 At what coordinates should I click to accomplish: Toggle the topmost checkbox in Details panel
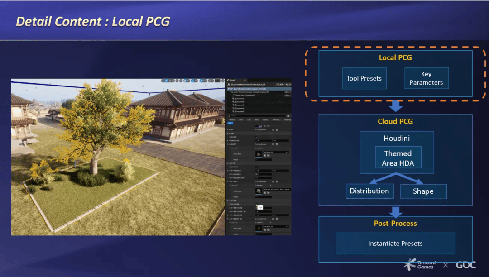click(x=257, y=137)
